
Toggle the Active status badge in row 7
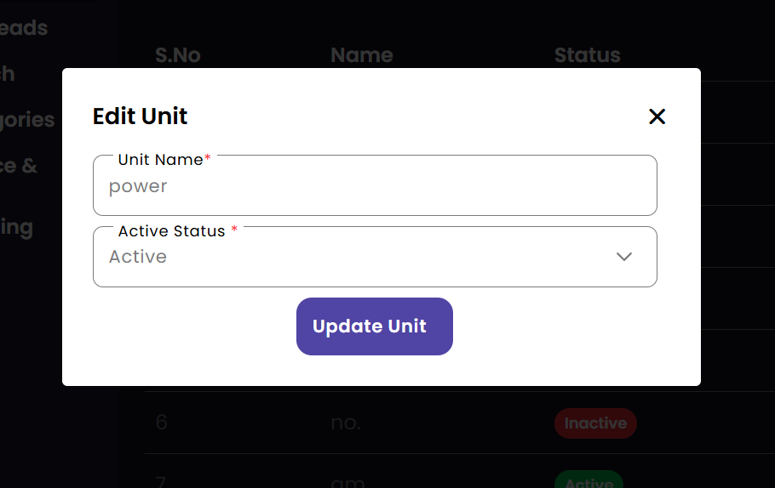[x=588, y=481]
